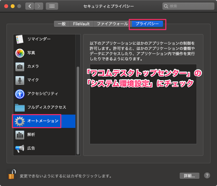Choose マイク label in the sidebar list
The image size is (217, 186).
pyautogui.click(x=33, y=80)
